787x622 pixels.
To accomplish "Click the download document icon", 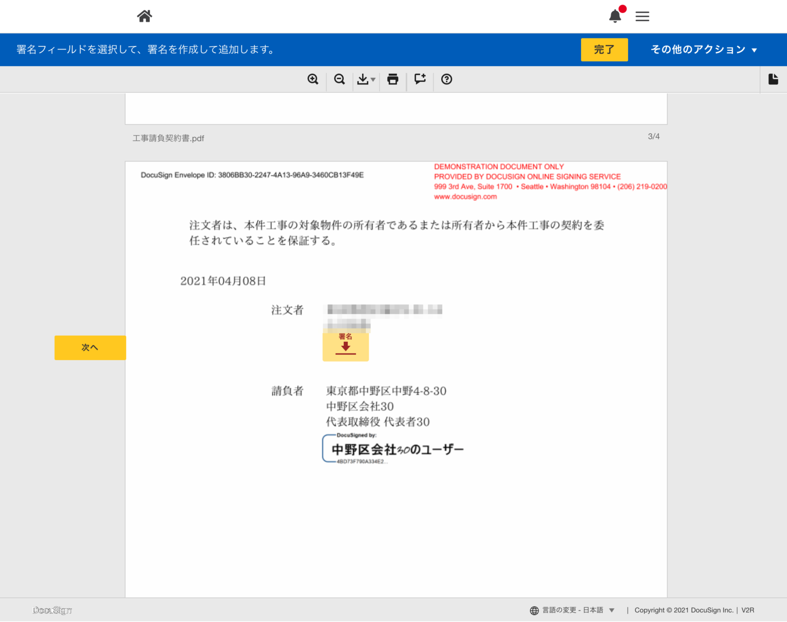I will [x=364, y=79].
